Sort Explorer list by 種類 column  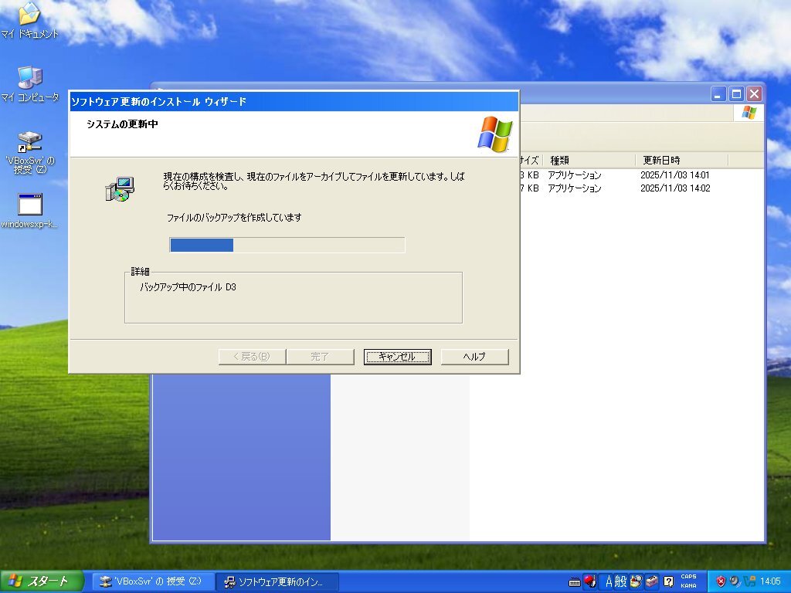(x=589, y=161)
